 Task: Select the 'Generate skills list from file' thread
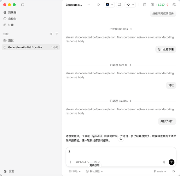pos(31,47)
